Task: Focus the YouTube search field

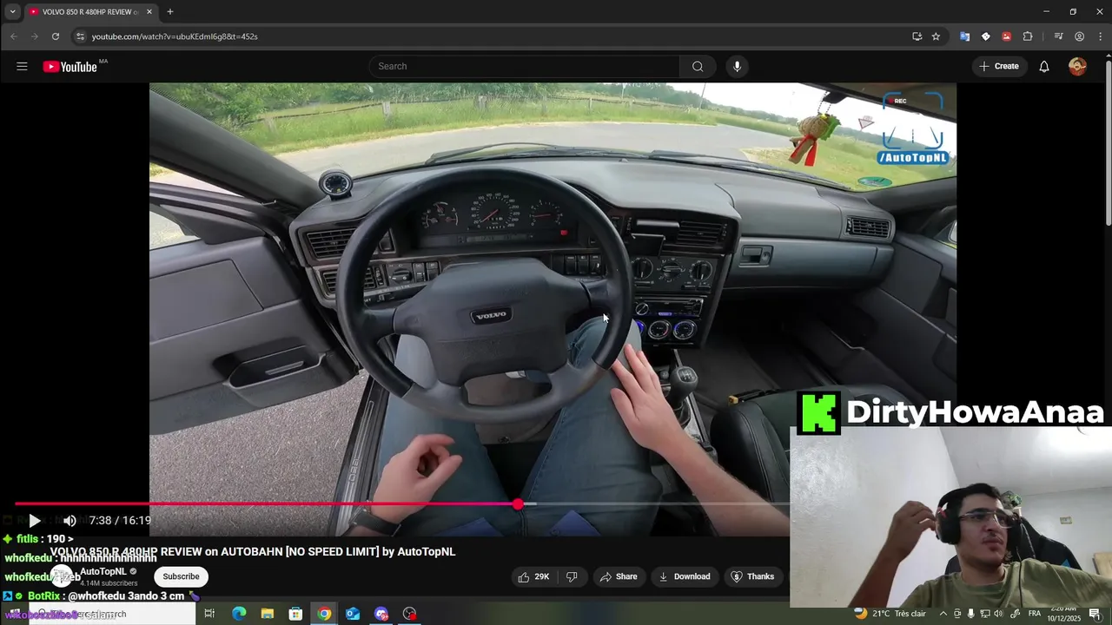Action: click(525, 66)
